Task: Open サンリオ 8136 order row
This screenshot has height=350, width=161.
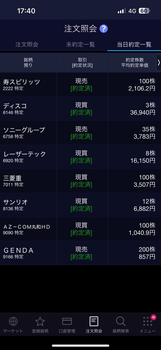Action: (x=80, y=205)
